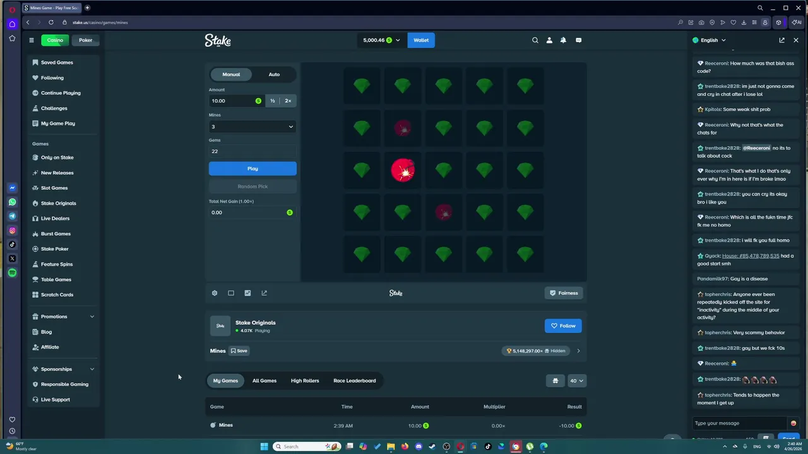Open Responsible Gaming page
Image resolution: width=808 pixels, height=454 pixels.
[x=64, y=384]
